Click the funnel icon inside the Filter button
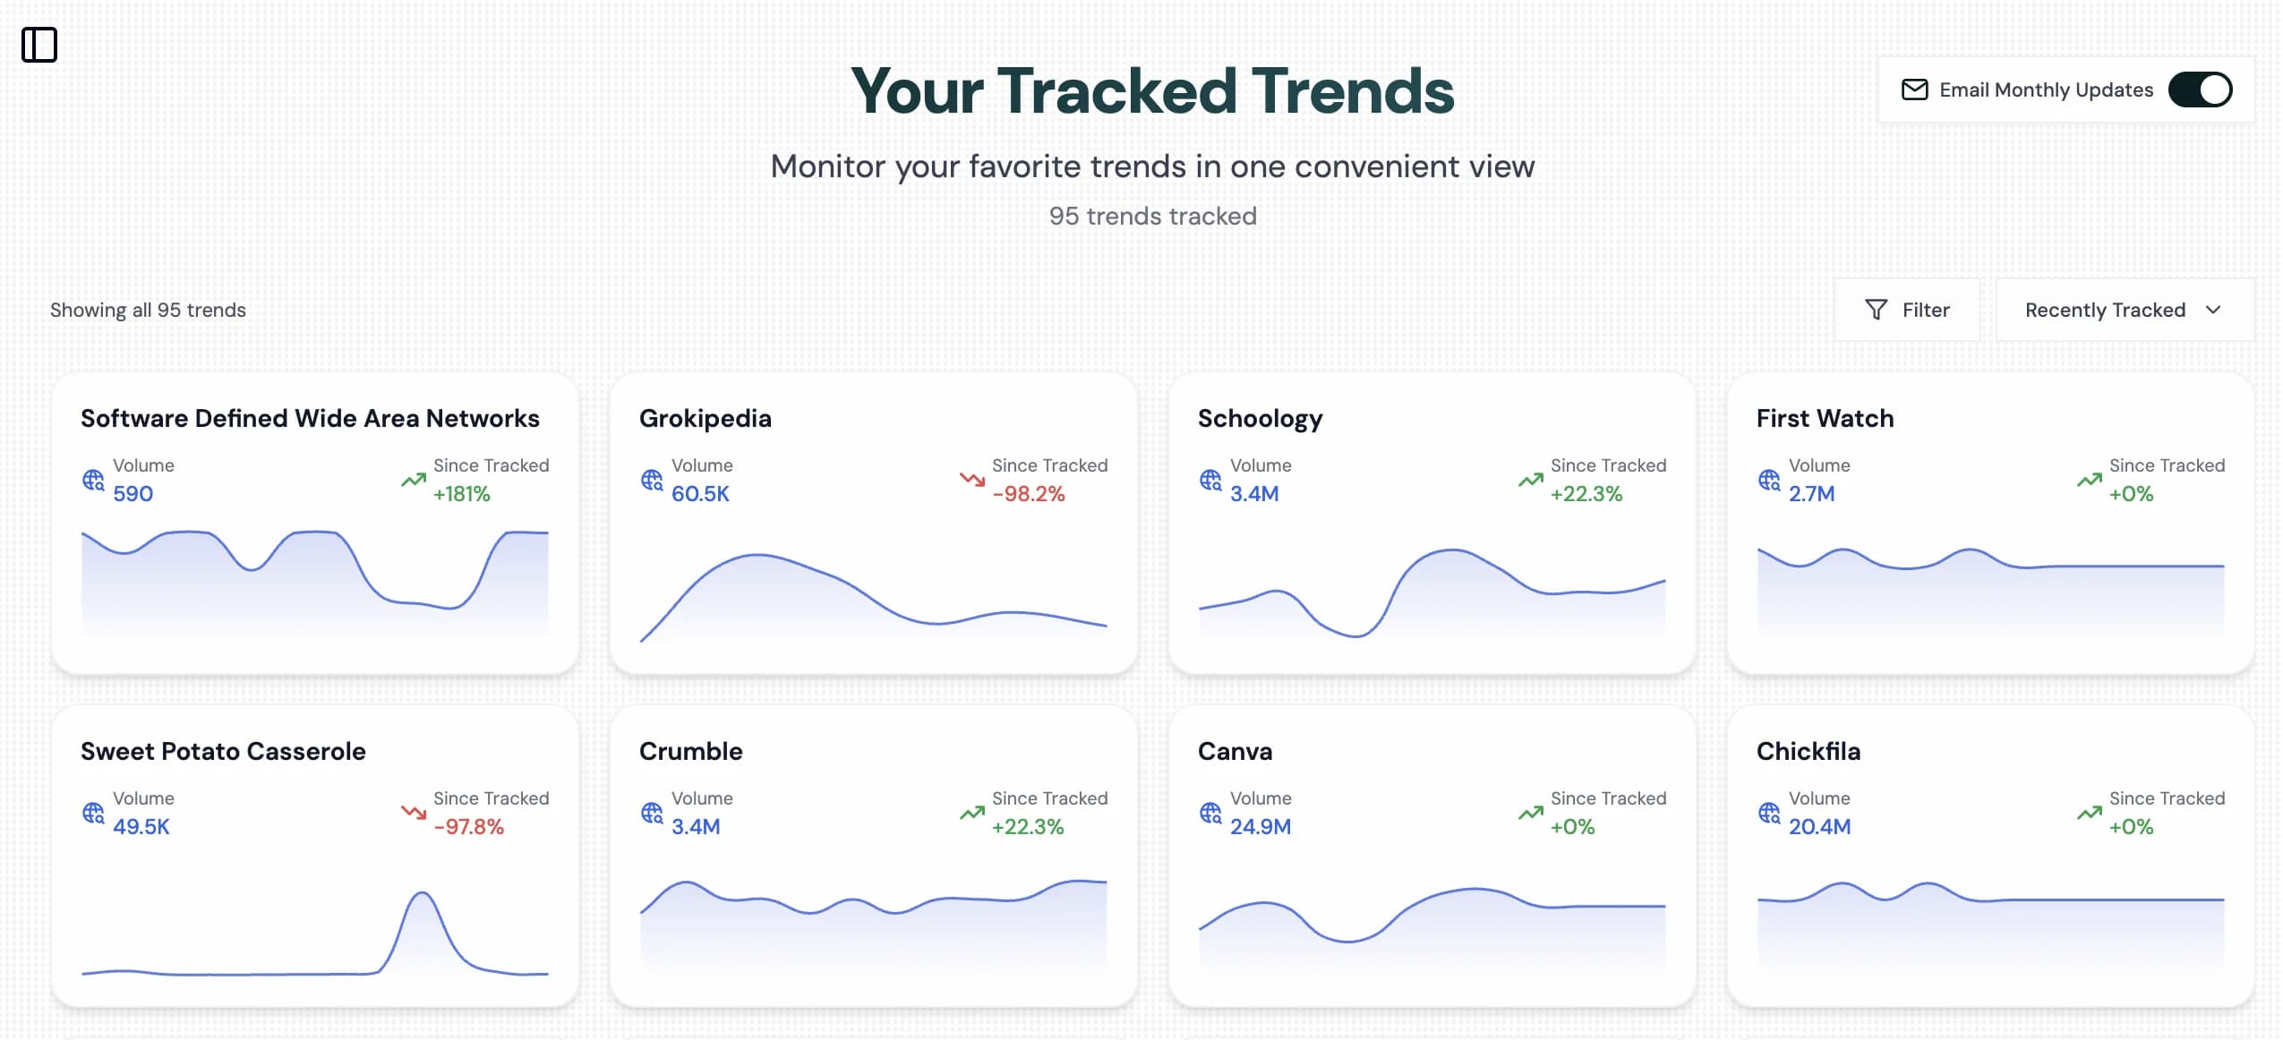Viewport: 2283px width, 1040px height. click(1877, 309)
